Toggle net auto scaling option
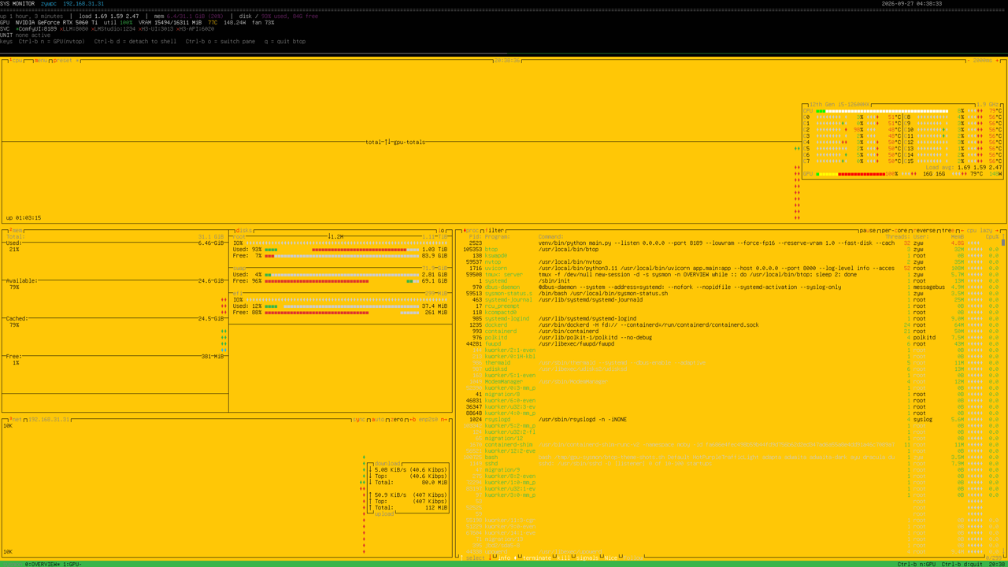1008x567 pixels. (x=378, y=420)
